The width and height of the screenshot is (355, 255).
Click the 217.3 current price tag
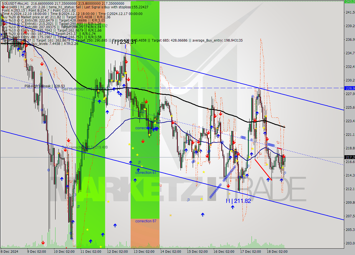tap(349, 157)
